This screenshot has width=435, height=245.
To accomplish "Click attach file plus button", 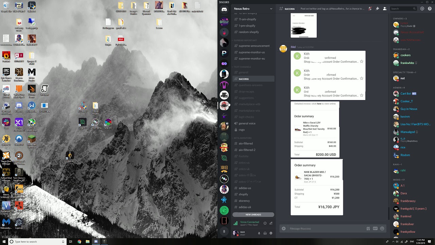I will point(284,229).
